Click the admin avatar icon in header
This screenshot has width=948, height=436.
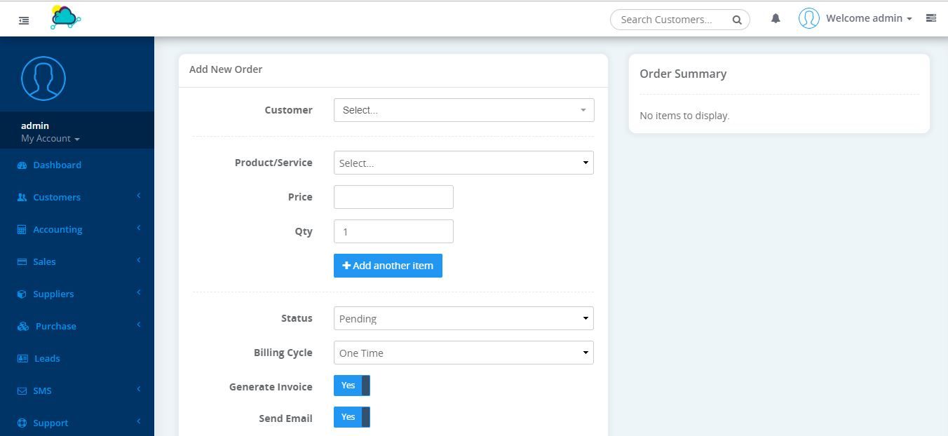[809, 18]
